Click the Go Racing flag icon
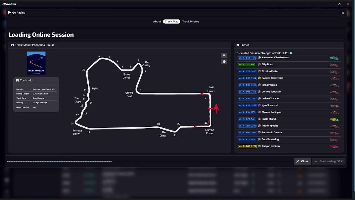355x200 pixels. 10,12
